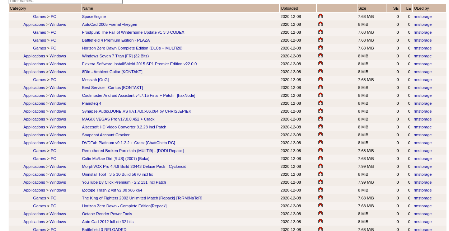Click Windows subcategory in AutoCad 2005 row

tap(58, 24)
